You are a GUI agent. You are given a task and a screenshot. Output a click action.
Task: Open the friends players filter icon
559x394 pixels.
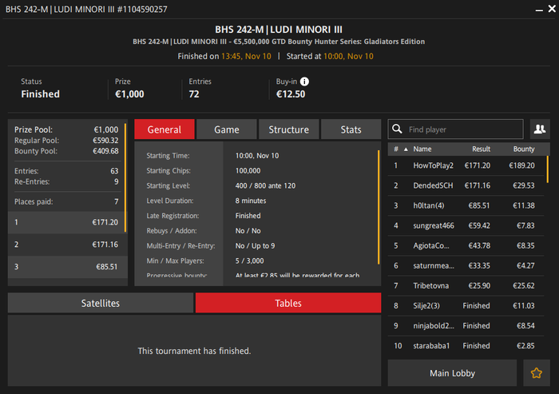coord(540,129)
